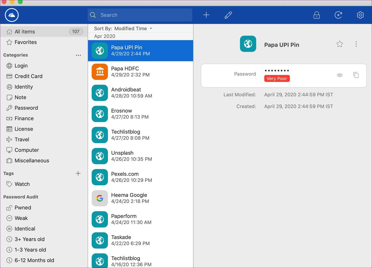Open the Sort By Modified Time dropdown

pyautogui.click(x=123, y=29)
